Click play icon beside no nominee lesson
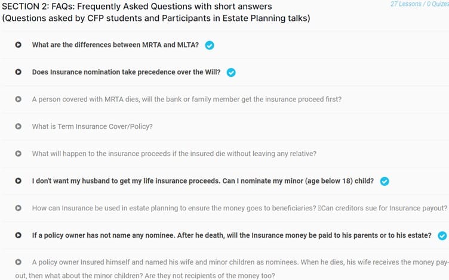This screenshot has width=449, height=280. (19, 235)
